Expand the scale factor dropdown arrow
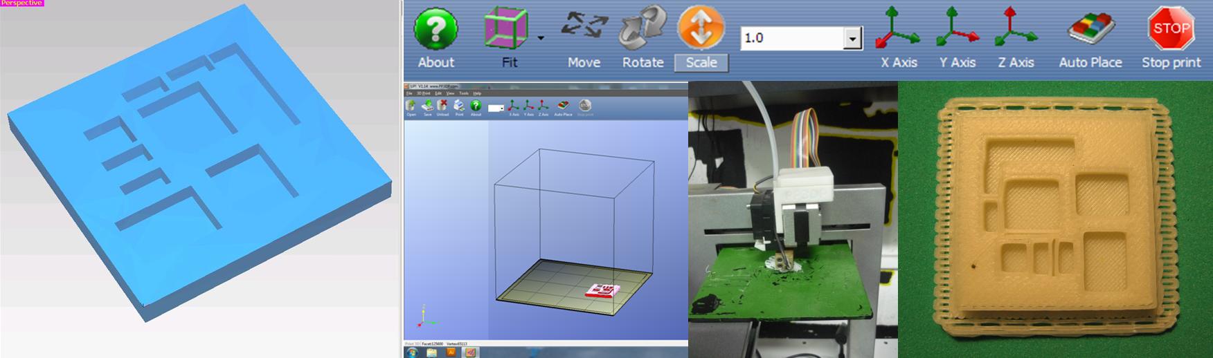 pos(853,39)
